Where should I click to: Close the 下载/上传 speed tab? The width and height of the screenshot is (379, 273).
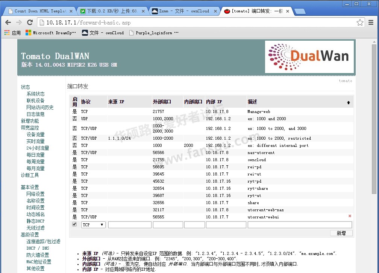click(143, 11)
